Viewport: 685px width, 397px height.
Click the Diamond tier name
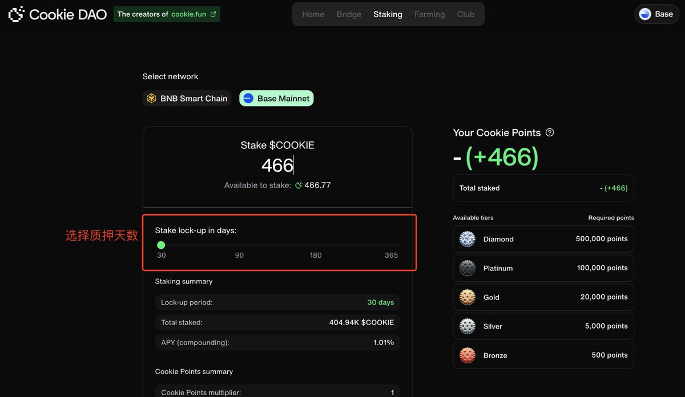click(498, 239)
